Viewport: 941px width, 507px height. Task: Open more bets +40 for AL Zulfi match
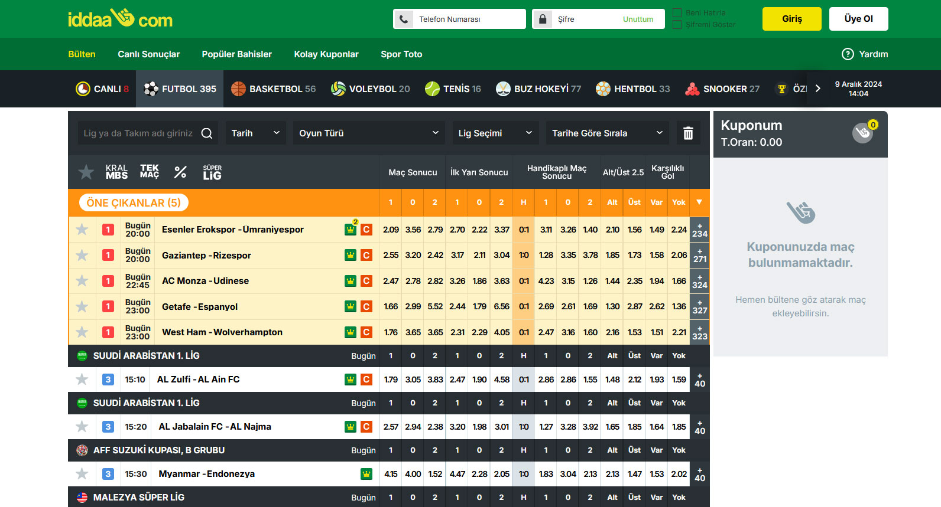pos(700,380)
